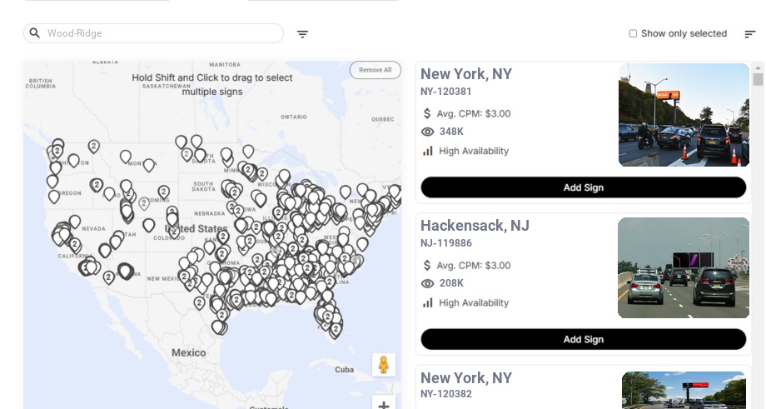Open the NY-120381 billboard photo
Image resolution: width=766 pixels, height=409 pixels.
pos(684,115)
